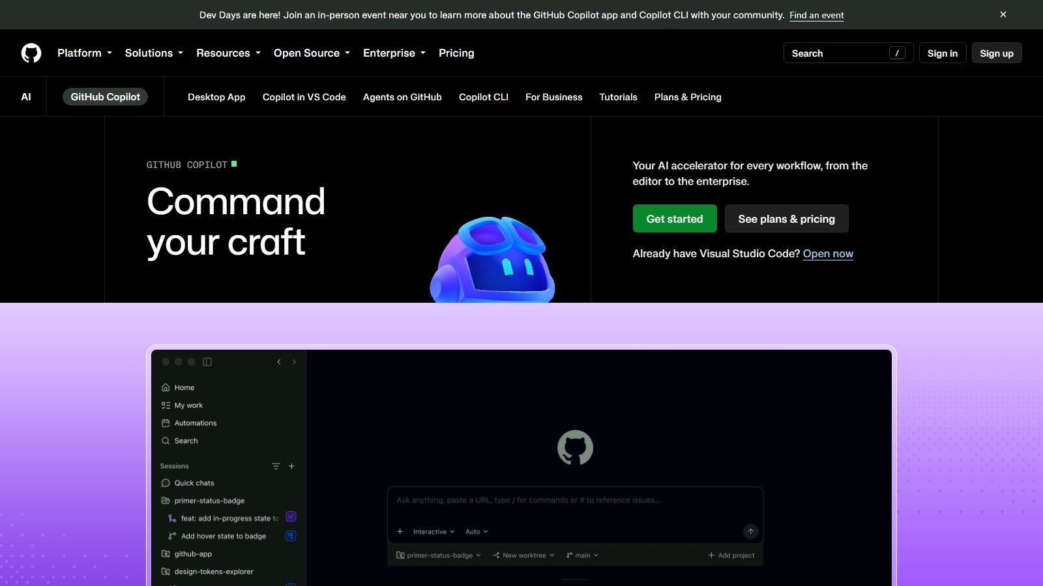
Task: Open the Auto model dropdown
Action: pos(477,532)
